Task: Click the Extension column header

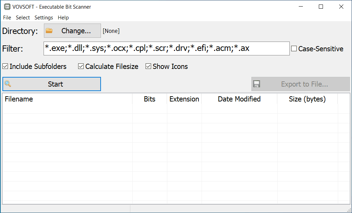Action: [x=184, y=99]
